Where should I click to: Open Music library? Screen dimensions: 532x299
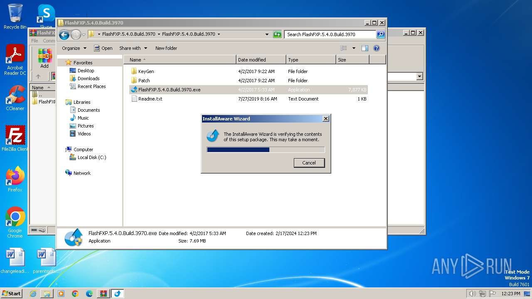83,118
